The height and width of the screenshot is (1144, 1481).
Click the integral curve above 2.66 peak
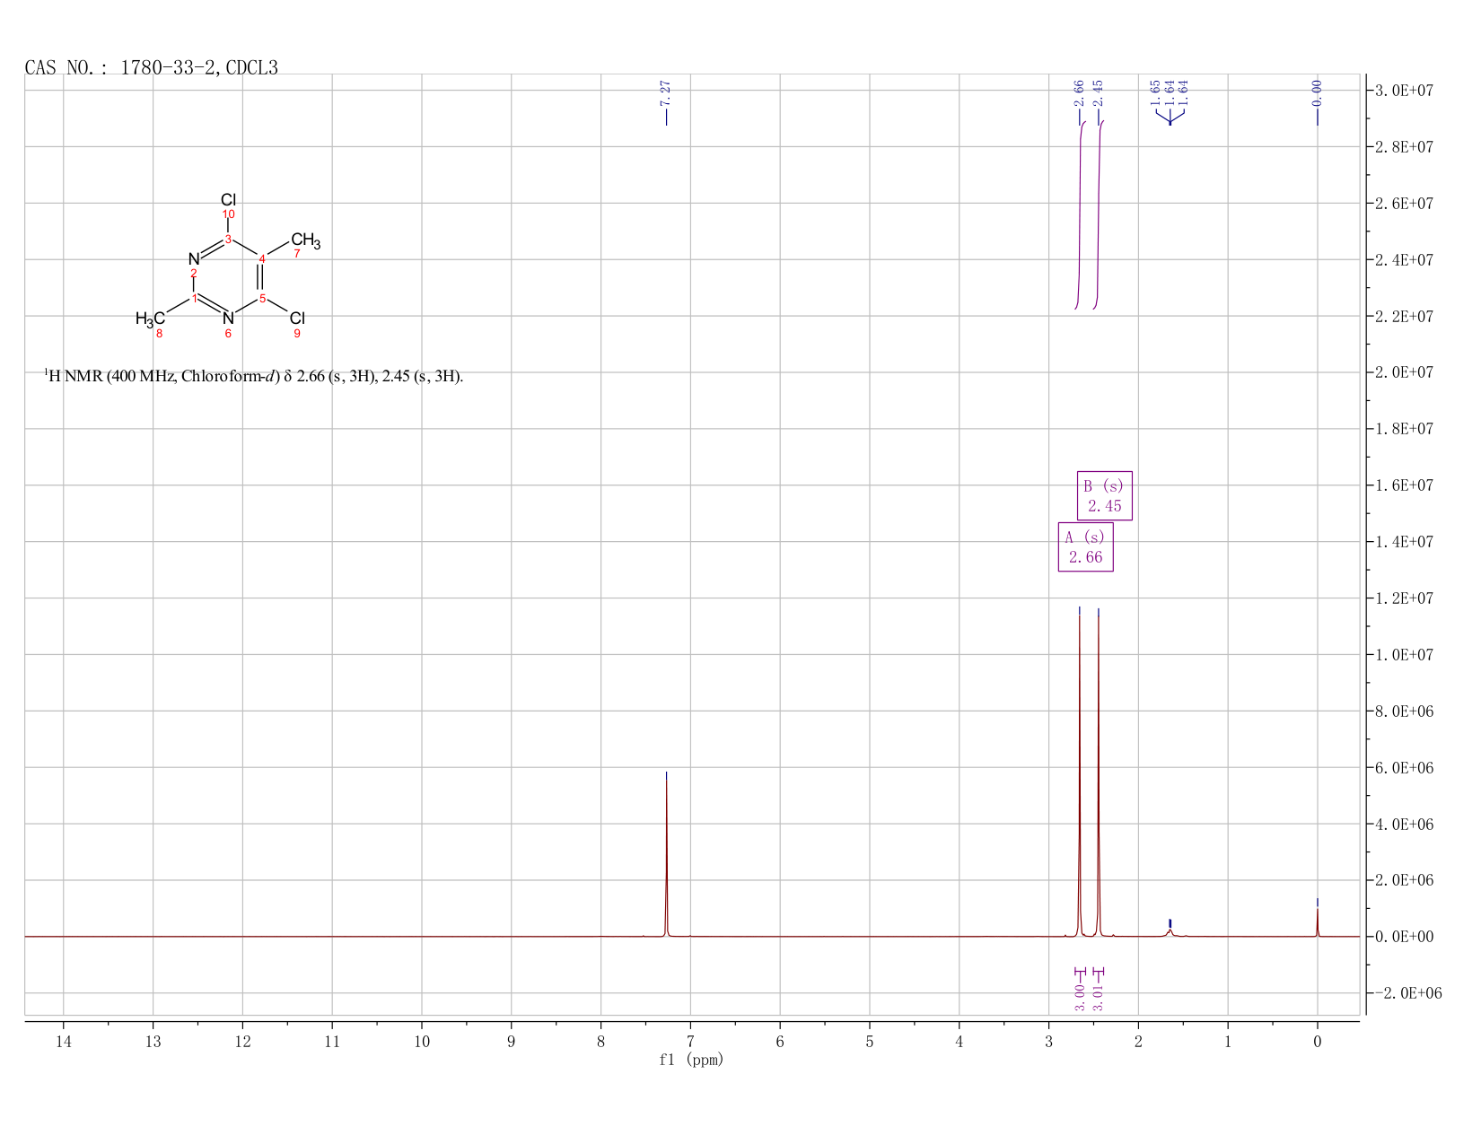[x=1080, y=215]
